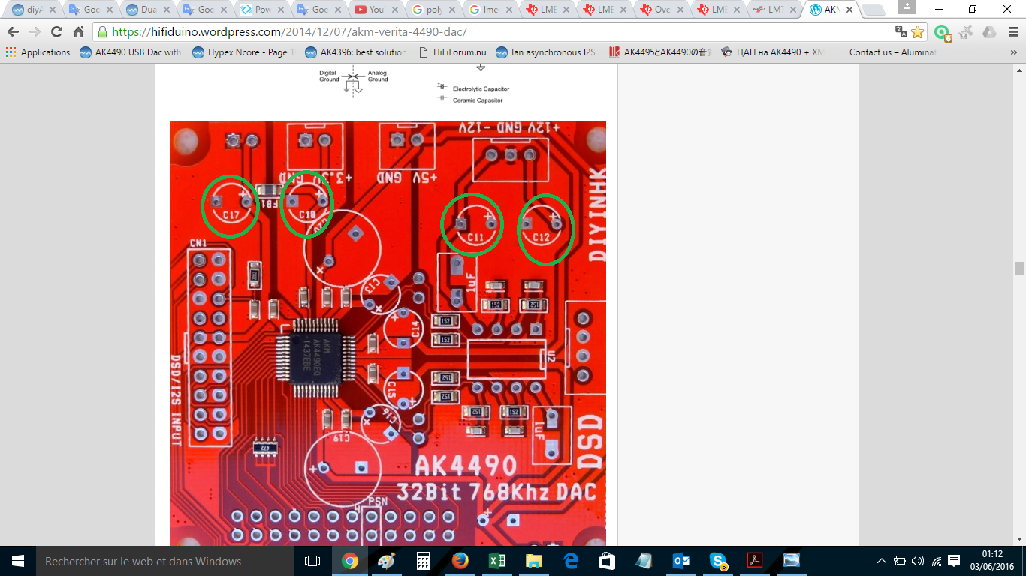Open the 'ЦАП на AK4490' bookmark
Image resolution: width=1026 pixels, height=576 pixels.
pyautogui.click(x=773, y=52)
